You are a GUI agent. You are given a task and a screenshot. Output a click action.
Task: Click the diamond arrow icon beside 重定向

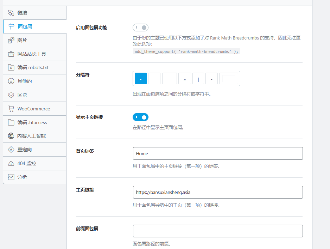tap(11, 150)
